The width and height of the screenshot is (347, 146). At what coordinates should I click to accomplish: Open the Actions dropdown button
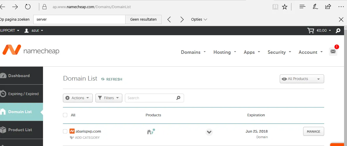(x=78, y=98)
